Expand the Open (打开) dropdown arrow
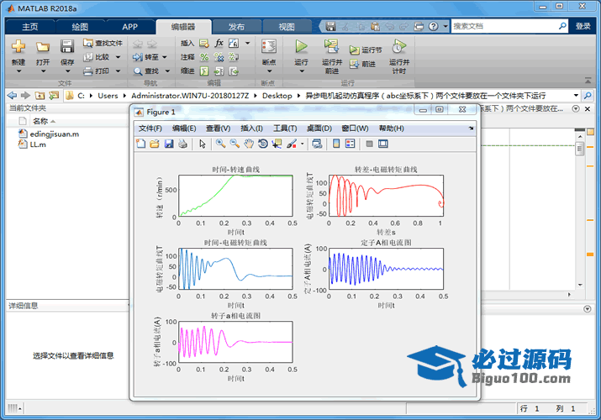601x420 pixels. click(x=43, y=71)
